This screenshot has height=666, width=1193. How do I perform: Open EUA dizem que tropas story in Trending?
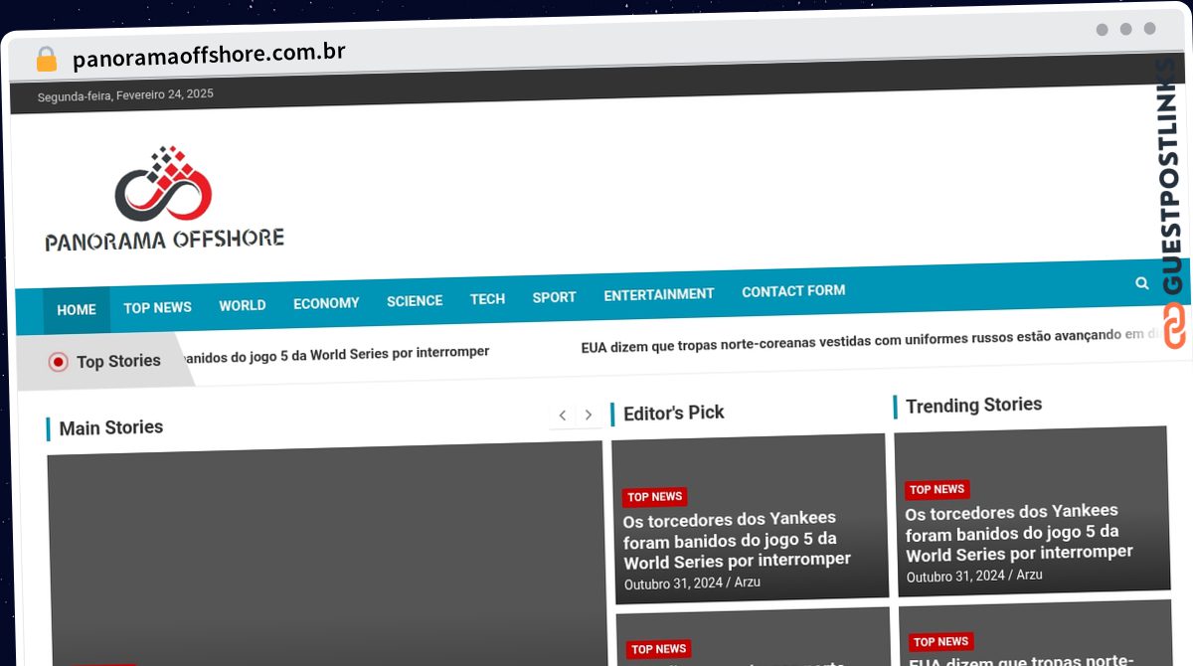pos(1022,660)
